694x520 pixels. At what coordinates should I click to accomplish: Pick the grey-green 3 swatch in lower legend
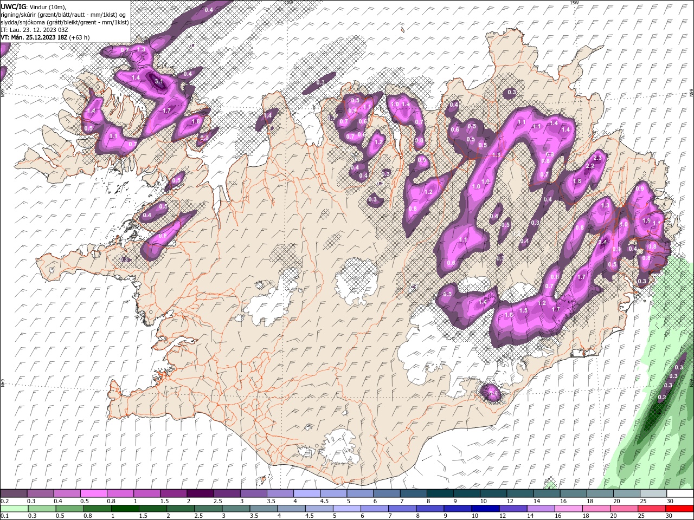coord(236,509)
